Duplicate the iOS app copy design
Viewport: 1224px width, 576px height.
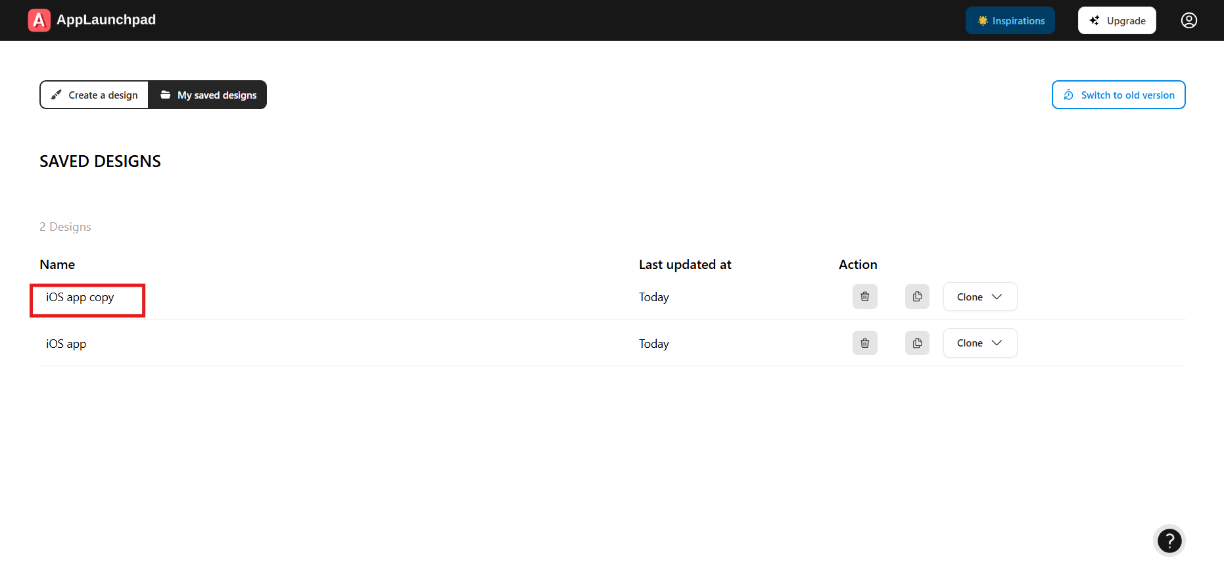click(917, 297)
